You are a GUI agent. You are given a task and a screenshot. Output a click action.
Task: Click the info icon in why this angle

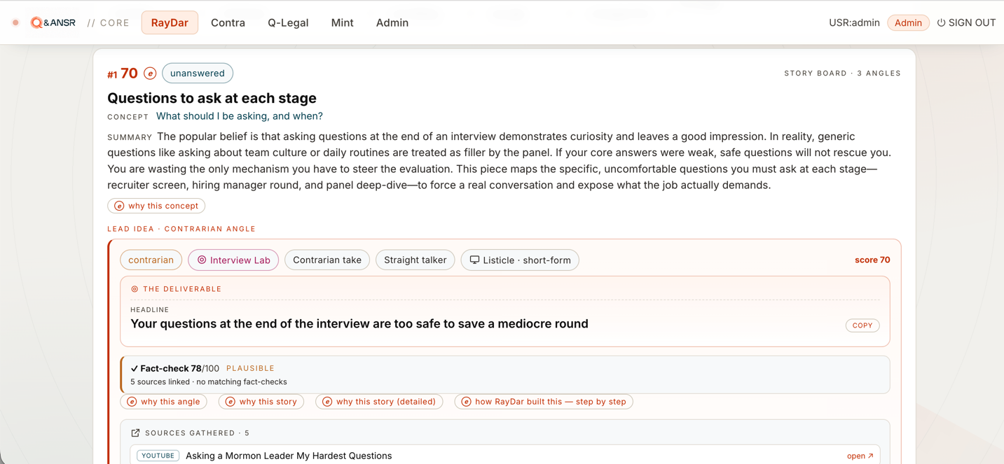[132, 402]
